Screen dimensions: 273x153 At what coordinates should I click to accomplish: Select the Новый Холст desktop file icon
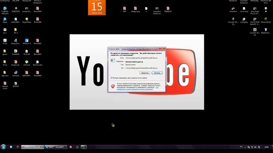(x=5, y=85)
